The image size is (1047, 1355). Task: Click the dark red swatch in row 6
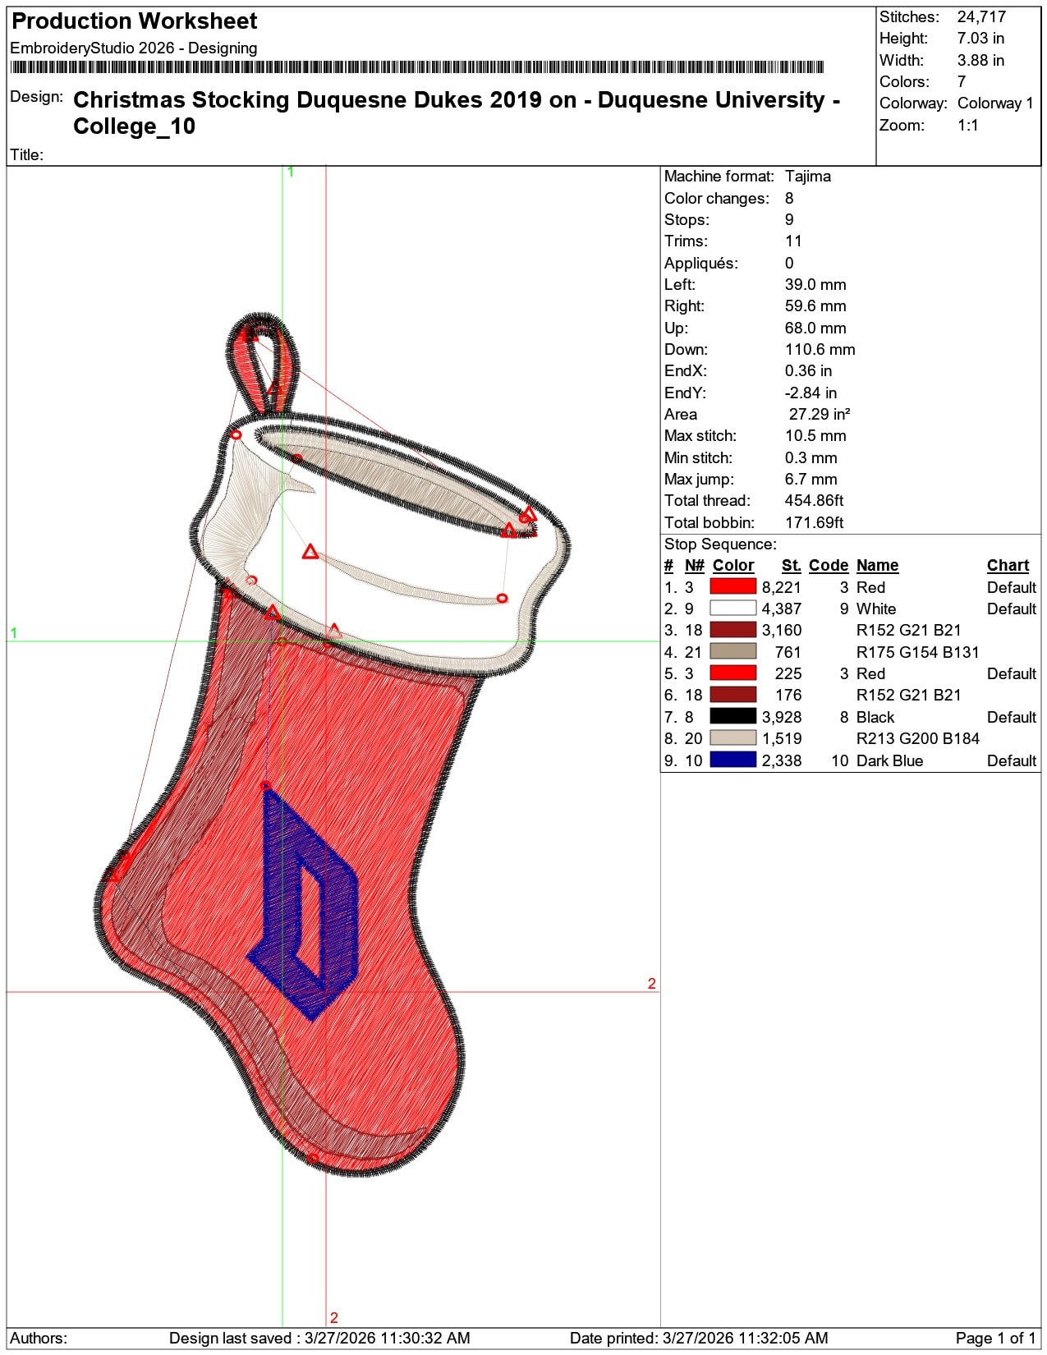click(x=732, y=695)
